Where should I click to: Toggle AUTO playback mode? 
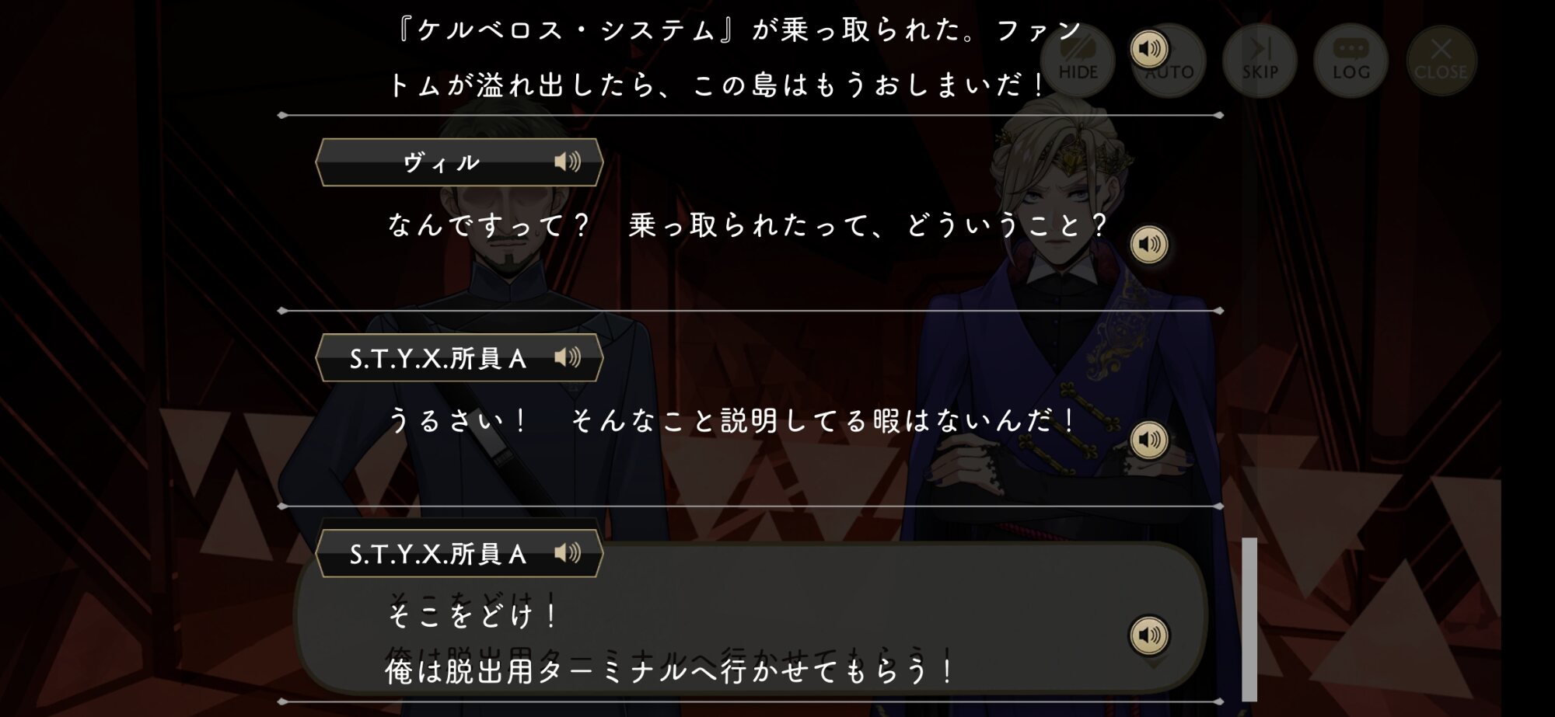click(1169, 60)
